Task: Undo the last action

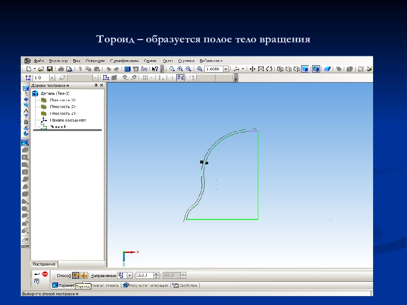Action: pyautogui.click(x=109, y=69)
